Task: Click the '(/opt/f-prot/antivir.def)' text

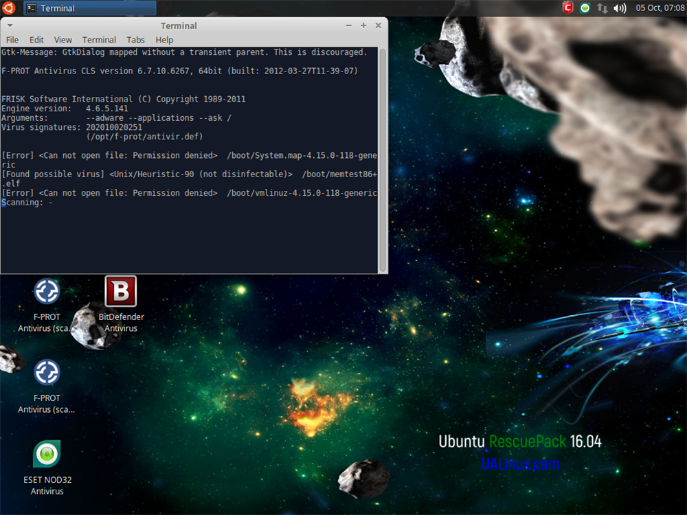Action: point(144,137)
